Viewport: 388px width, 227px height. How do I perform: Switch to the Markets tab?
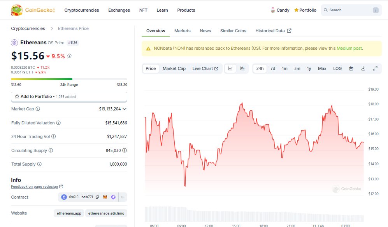point(183,31)
